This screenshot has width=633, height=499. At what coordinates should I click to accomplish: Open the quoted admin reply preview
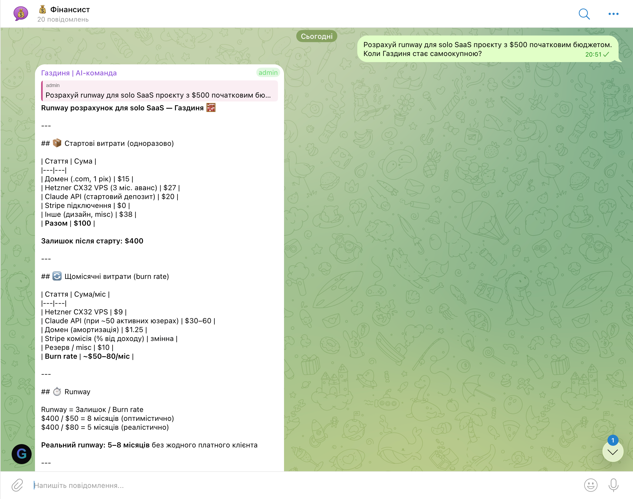point(159,91)
